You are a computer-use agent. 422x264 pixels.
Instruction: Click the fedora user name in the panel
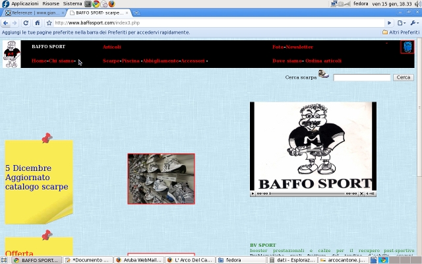361,4
